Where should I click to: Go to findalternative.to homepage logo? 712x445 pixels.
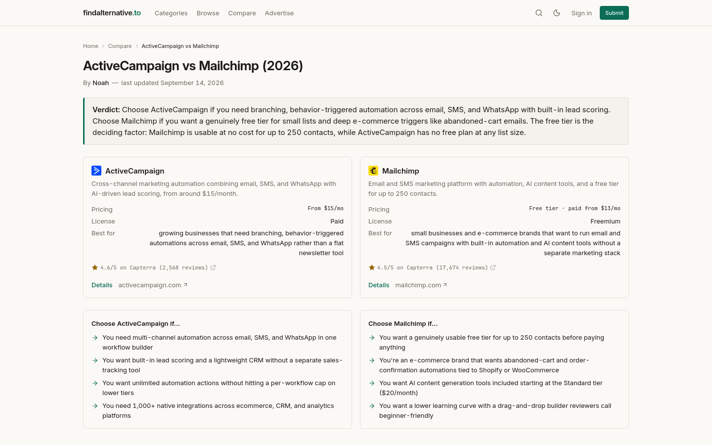coord(112,13)
